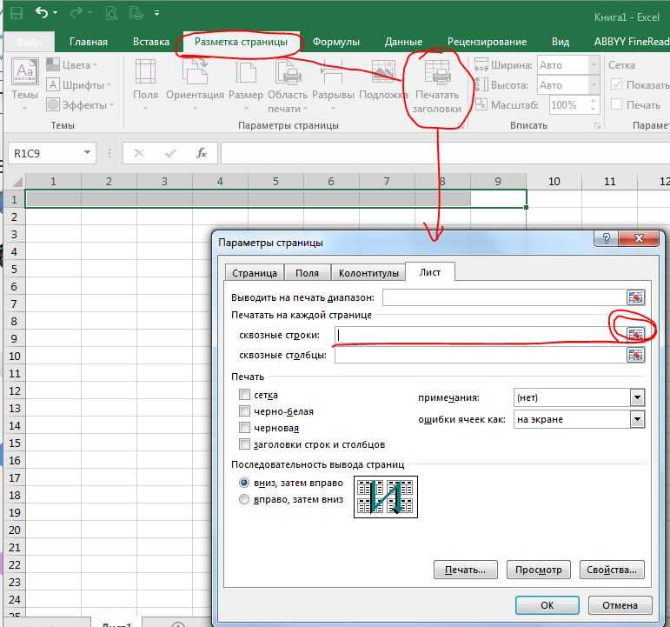Switch to the Вставка ribbon tab
This screenshot has width=670, height=627.
(151, 42)
